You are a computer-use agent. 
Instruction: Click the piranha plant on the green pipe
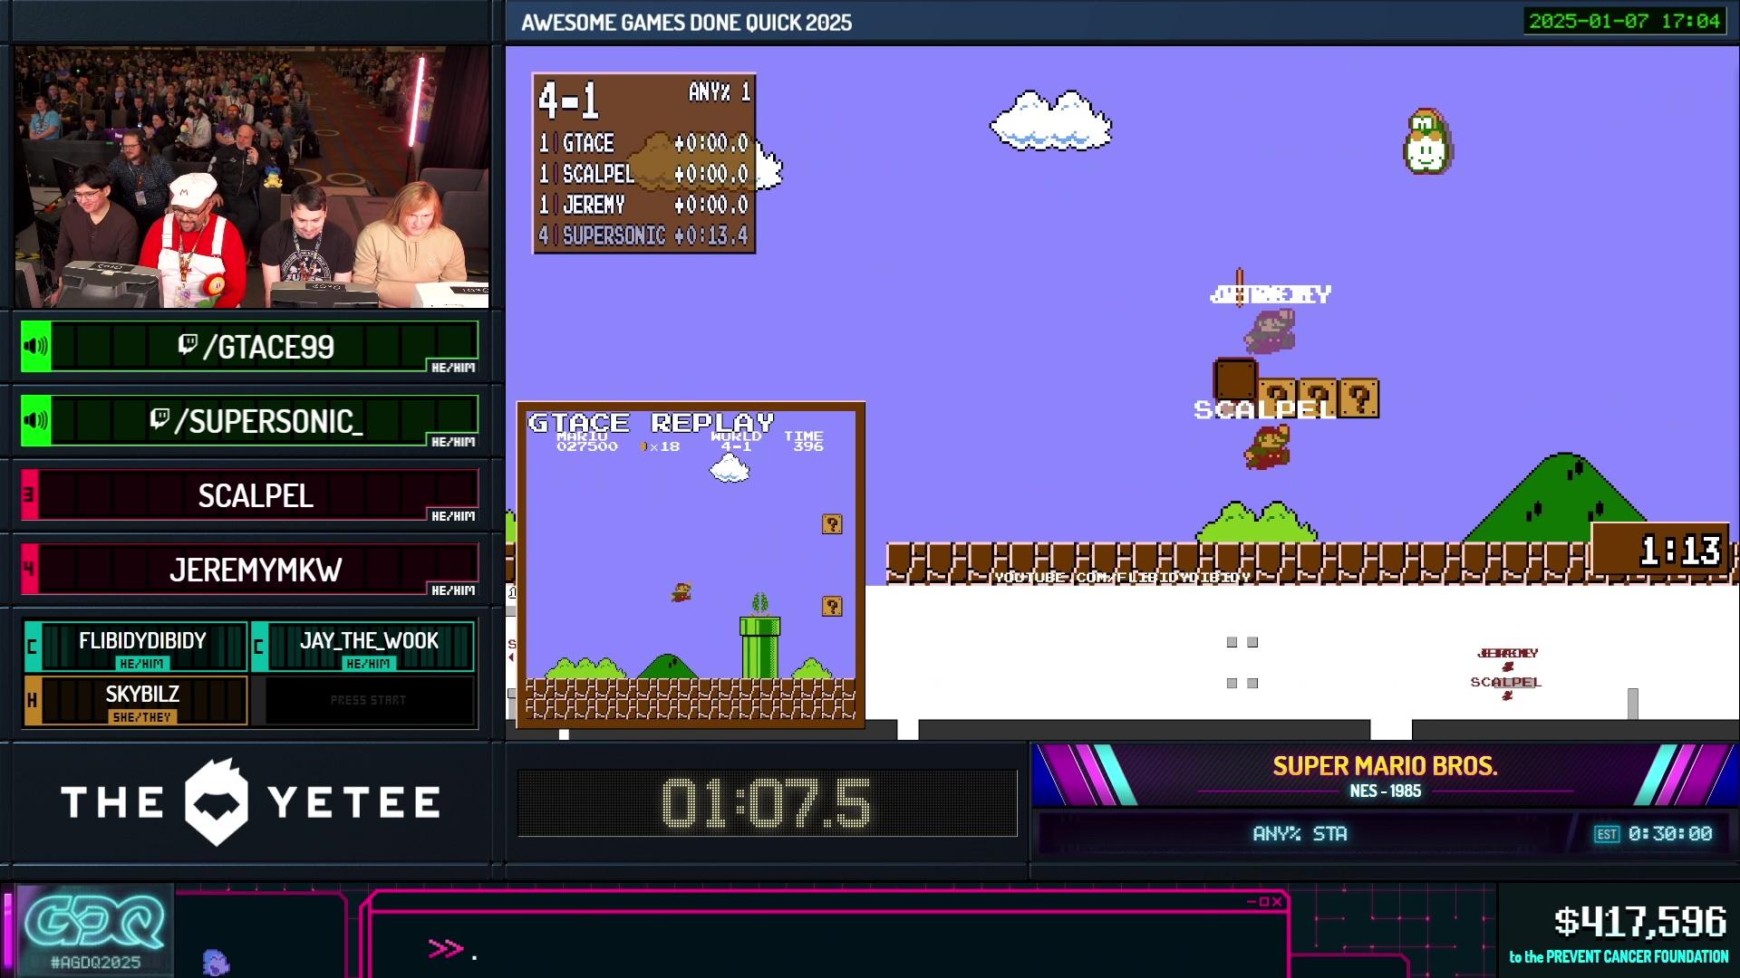[759, 604]
